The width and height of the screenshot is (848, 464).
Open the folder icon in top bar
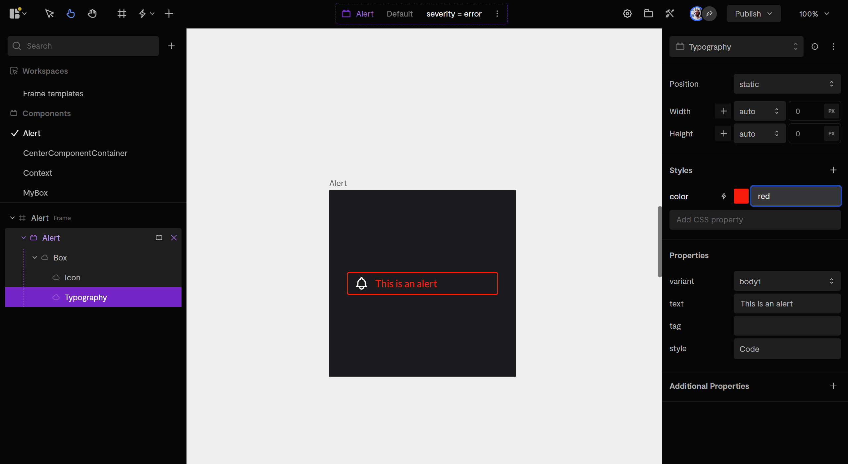[648, 14]
